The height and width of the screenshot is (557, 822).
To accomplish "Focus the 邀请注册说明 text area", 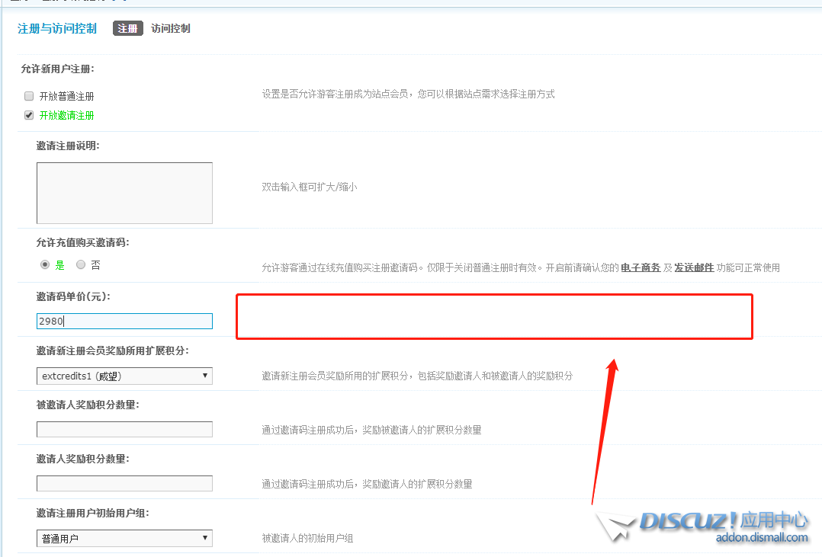I will pyautogui.click(x=124, y=193).
